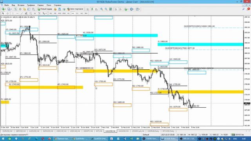The image size is (251, 141).
Task: Open the Chrome taskbar window
Action: pyautogui.click(x=62, y=139)
